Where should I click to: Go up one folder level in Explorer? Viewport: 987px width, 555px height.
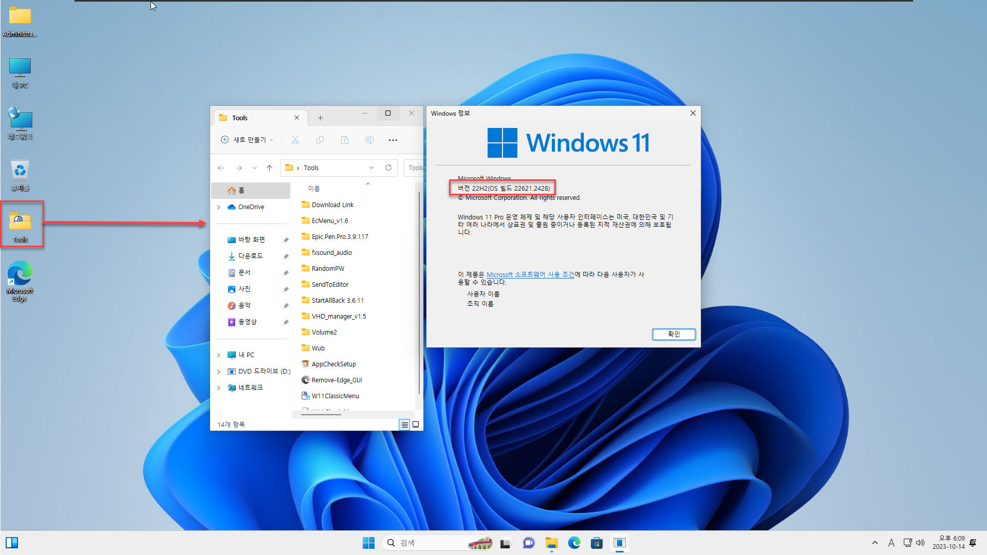[269, 168]
